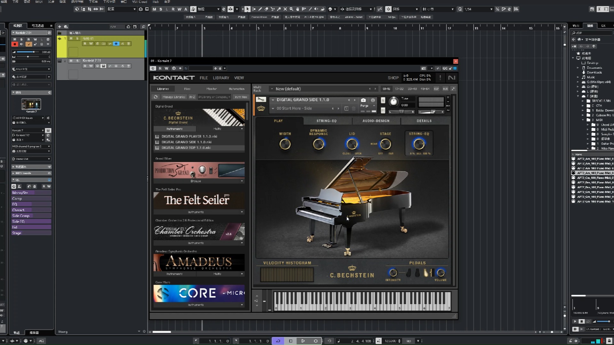Screen dimensions: 614x345
Task: Solo the Kontakt 7 01 track
Action: pos(77,61)
